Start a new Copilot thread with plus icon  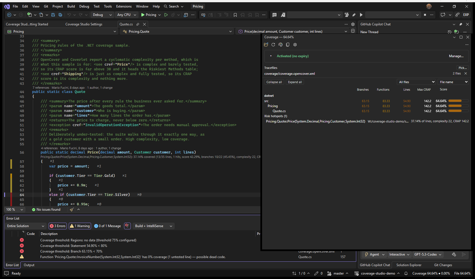[x=456, y=32]
